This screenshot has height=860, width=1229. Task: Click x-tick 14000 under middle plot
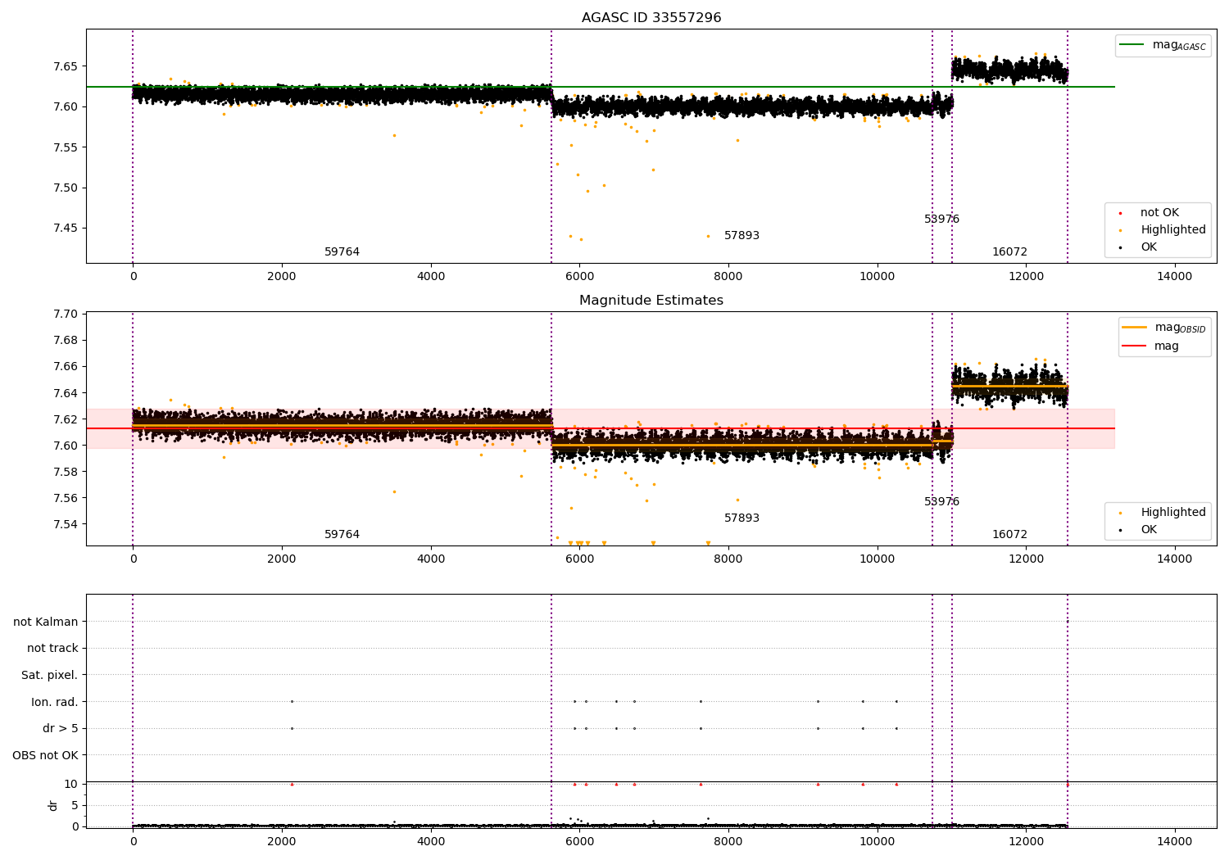coord(1175,559)
